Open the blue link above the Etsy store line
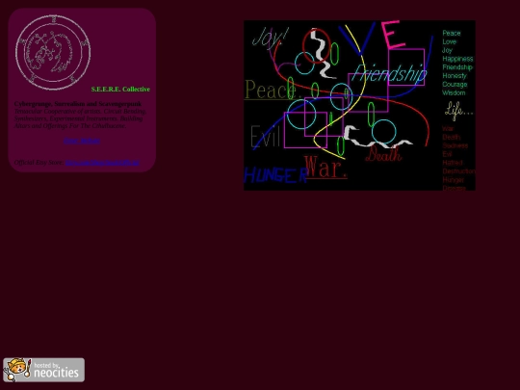Screen dimensions: 520x390 82,141
